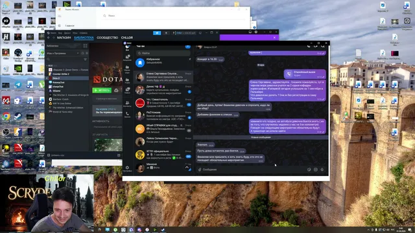The height and width of the screenshot is (233, 415).
Task: Open Steam notifications bell
Action: 166,33
